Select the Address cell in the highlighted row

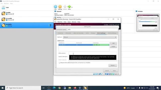point(67,45)
